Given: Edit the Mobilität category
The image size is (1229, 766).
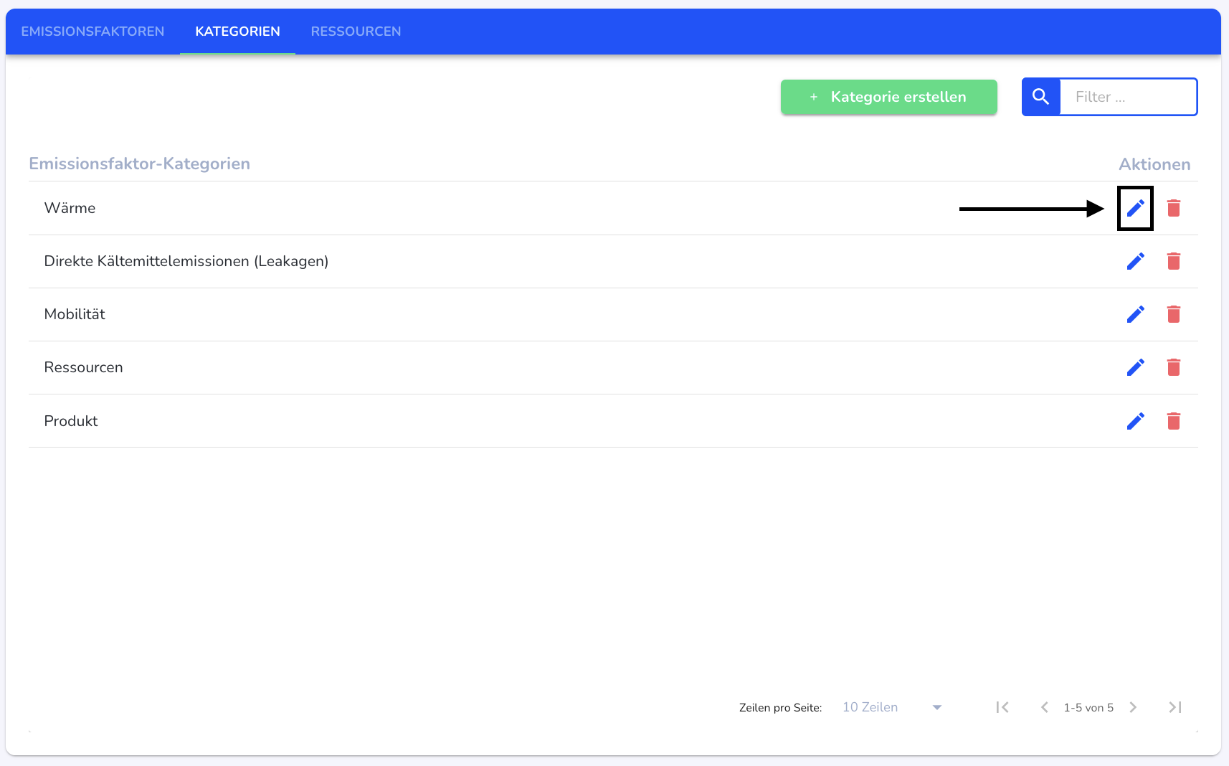Looking at the screenshot, I should click(1135, 314).
